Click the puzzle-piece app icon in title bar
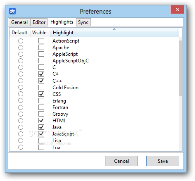The image size is (195, 181). [12, 11]
